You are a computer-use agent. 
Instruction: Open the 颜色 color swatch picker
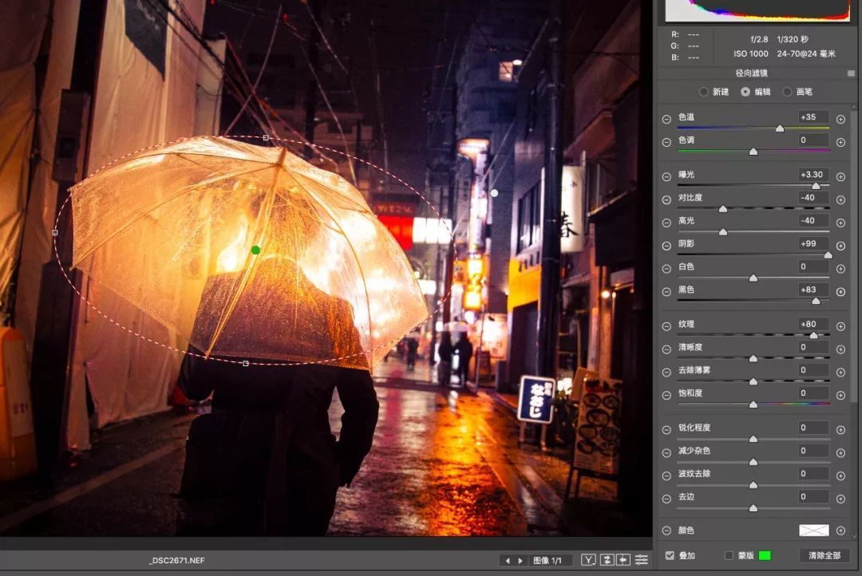coord(813,531)
